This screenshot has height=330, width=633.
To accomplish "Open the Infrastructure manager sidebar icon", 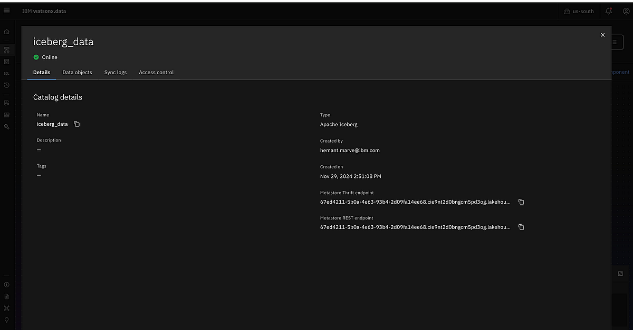I will [7, 49].
